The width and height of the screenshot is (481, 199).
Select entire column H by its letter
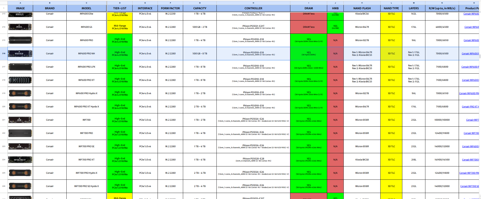(253, 3)
